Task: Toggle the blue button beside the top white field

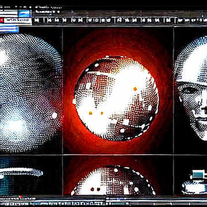Action: click(24, 13)
